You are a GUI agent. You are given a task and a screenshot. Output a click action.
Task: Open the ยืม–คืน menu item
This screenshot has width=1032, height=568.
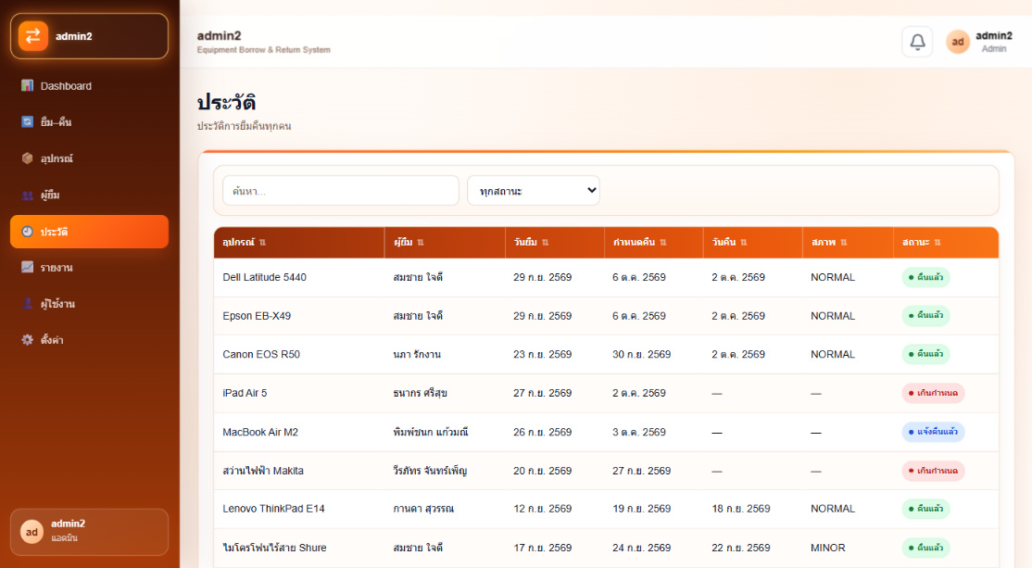click(90, 121)
